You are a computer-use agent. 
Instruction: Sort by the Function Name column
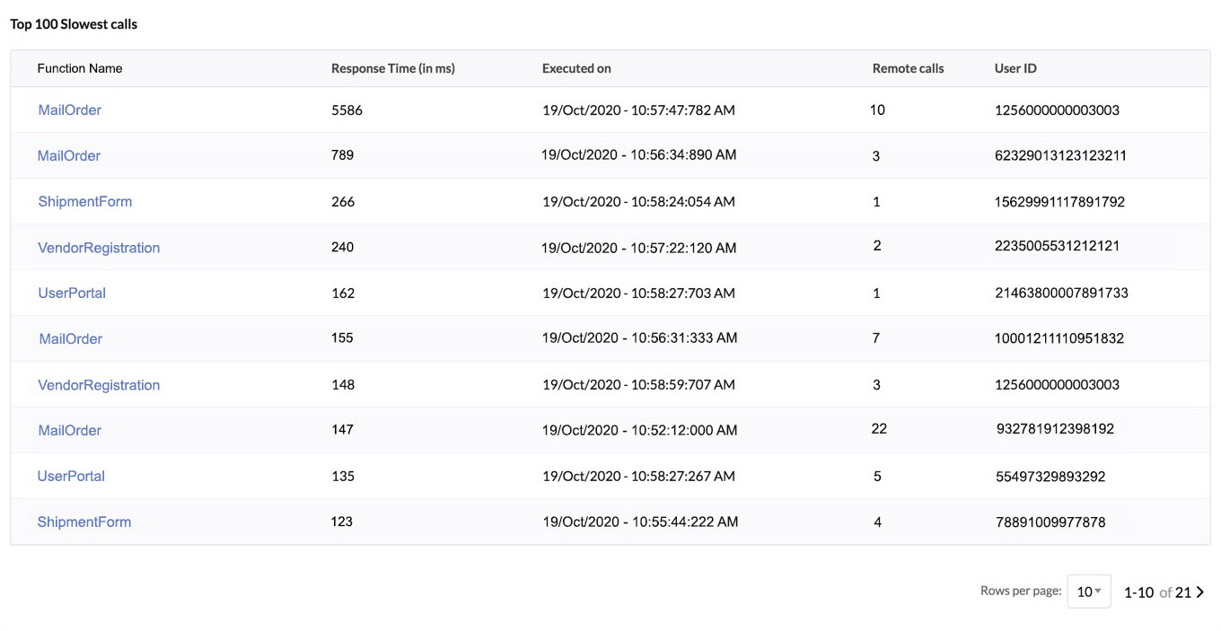coord(79,68)
